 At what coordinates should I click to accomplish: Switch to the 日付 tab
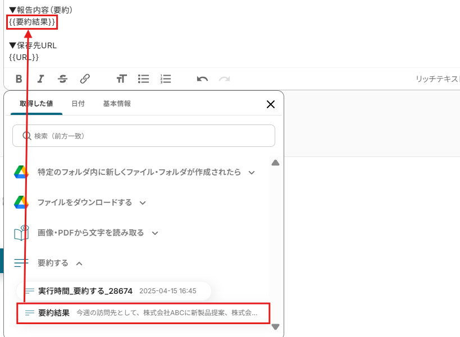click(x=78, y=104)
